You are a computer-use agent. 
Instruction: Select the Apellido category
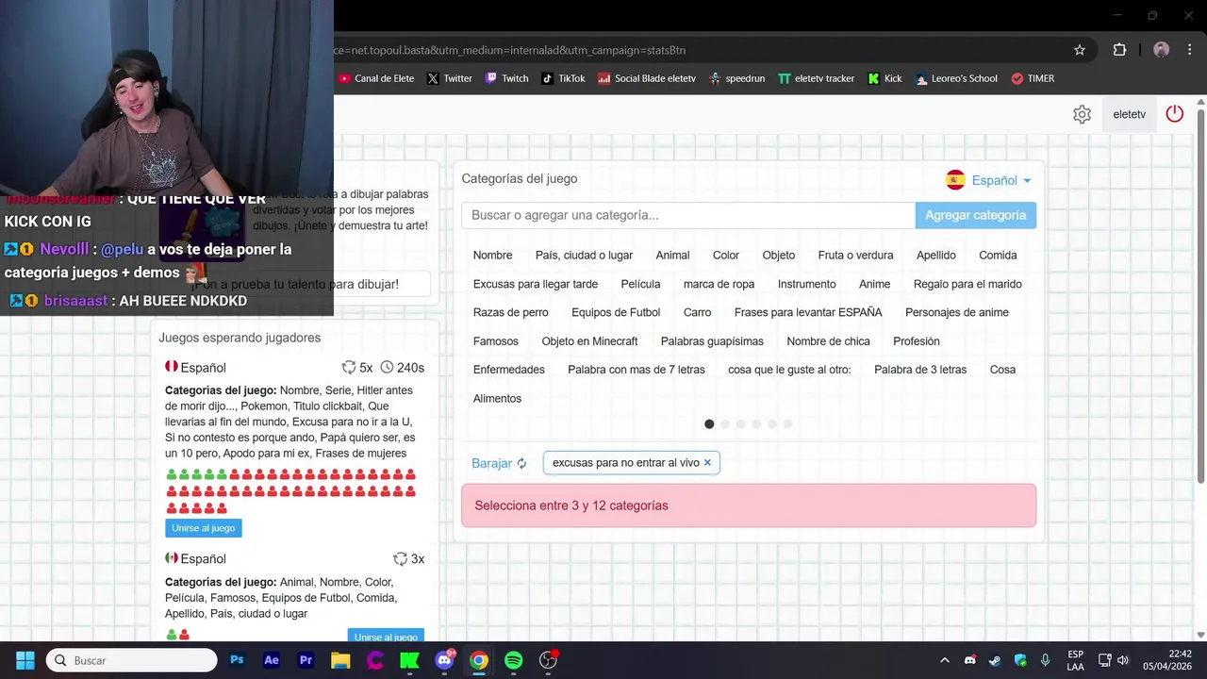click(x=936, y=256)
